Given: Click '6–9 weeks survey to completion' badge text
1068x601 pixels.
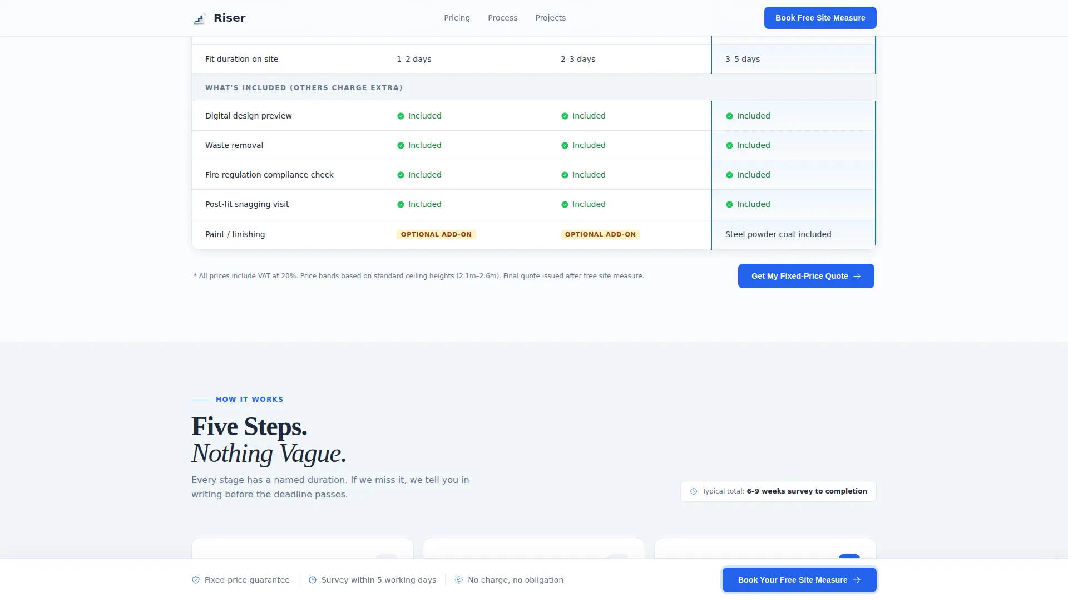Looking at the screenshot, I should 807,491.
